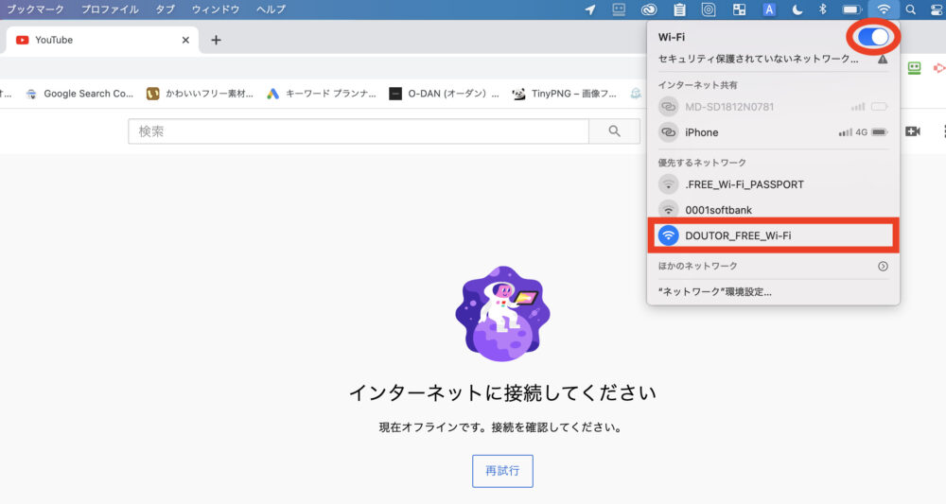Screen dimensions: 946x504
Task: Click the concentric-circle menu bar icon
Action: coord(709,9)
